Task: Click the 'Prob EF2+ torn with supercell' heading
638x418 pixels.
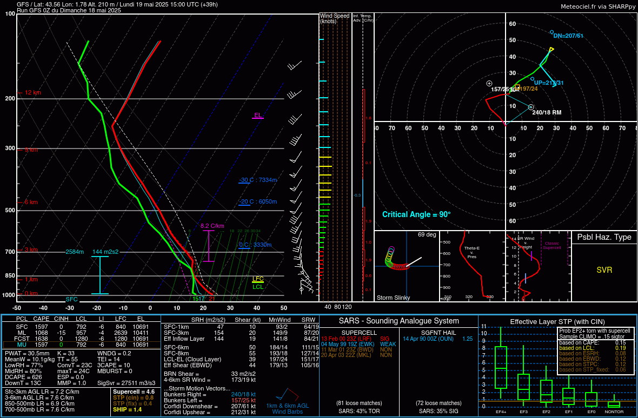Action: pos(594,331)
